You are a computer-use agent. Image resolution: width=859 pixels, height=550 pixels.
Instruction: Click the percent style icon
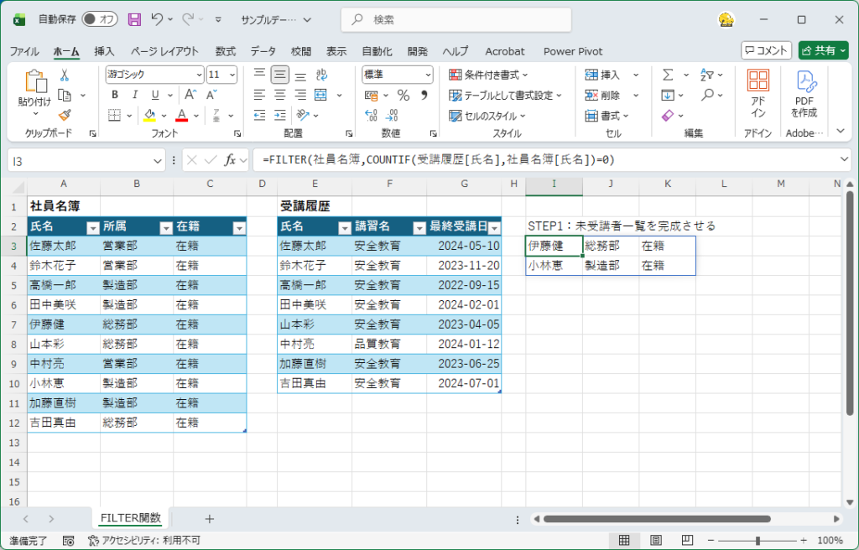(x=403, y=95)
